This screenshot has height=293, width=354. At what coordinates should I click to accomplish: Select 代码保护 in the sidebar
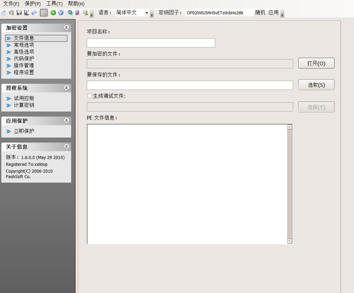(x=24, y=58)
